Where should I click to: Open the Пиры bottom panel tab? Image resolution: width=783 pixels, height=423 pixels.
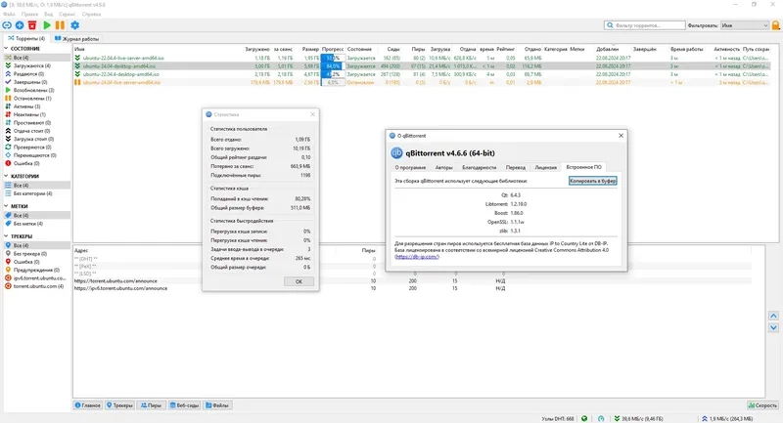(151, 405)
